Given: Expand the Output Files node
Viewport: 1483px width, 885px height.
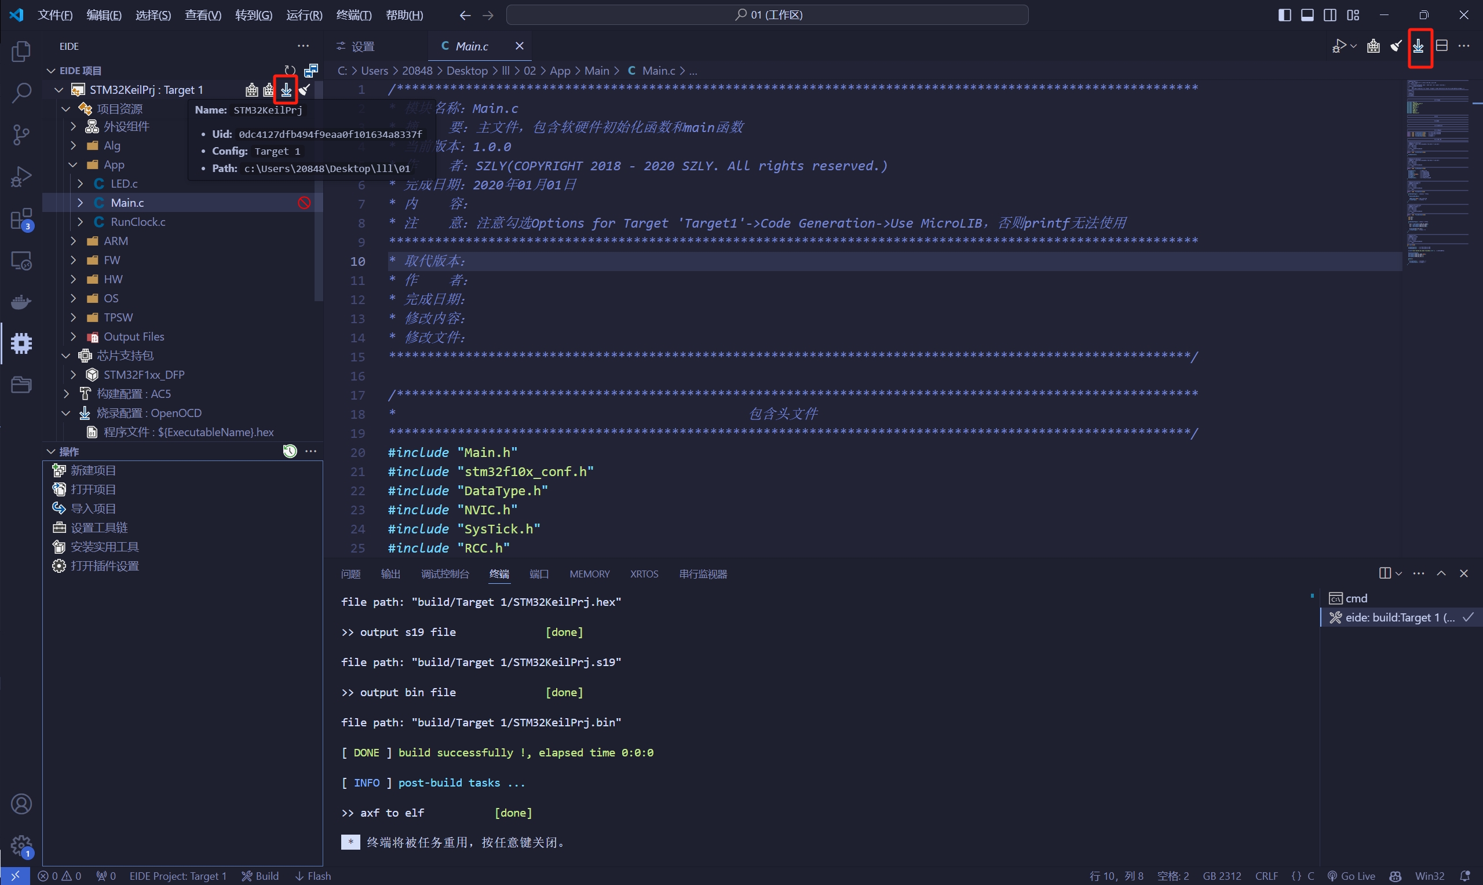Looking at the screenshot, I should point(74,337).
